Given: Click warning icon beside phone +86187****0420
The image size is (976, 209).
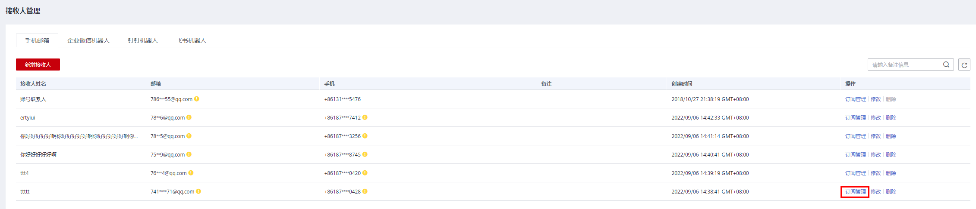Looking at the screenshot, I should [365, 173].
